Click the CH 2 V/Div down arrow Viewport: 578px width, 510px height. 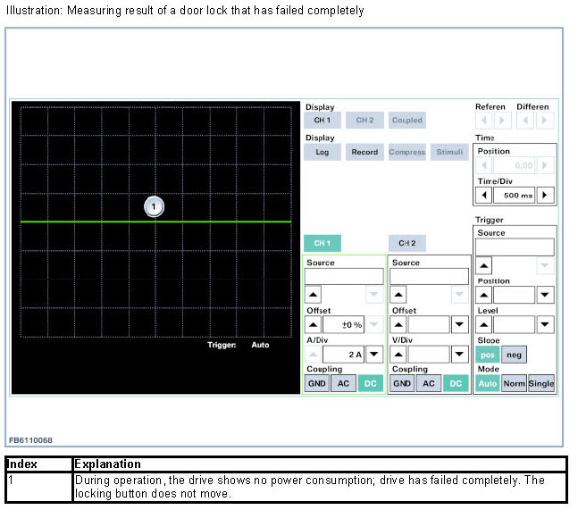pyautogui.click(x=458, y=354)
